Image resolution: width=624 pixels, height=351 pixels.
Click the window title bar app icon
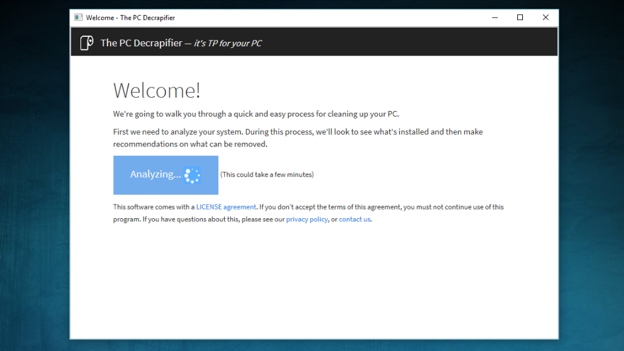(x=79, y=17)
